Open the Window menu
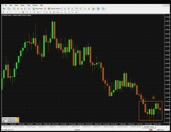This screenshot has width=171, height=132. [x=35, y=5]
